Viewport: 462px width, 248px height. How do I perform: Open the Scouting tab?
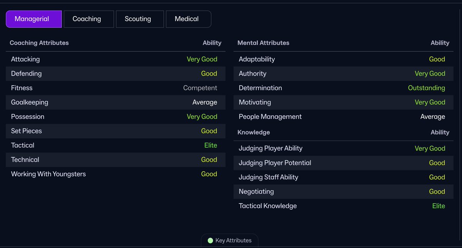[140, 19]
